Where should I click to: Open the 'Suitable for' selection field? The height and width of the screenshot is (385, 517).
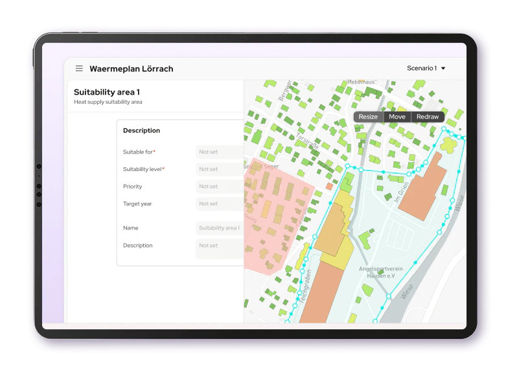pos(220,152)
